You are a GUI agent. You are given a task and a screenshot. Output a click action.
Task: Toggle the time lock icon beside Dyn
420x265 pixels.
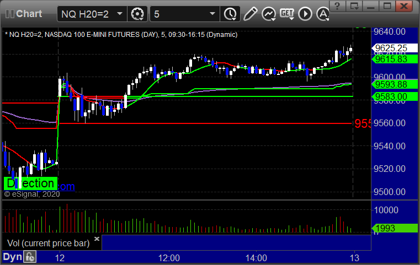coord(30,257)
